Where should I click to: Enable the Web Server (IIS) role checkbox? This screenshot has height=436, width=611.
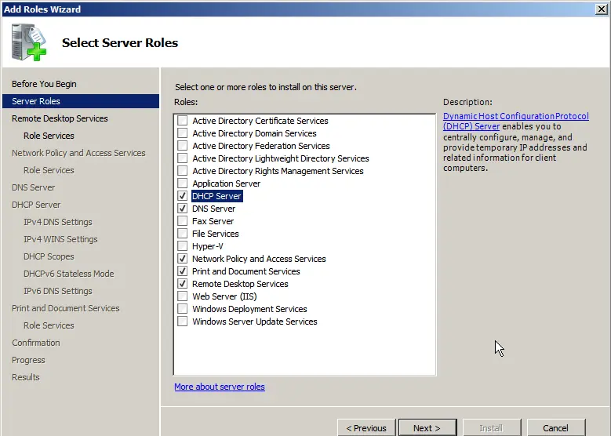(183, 296)
